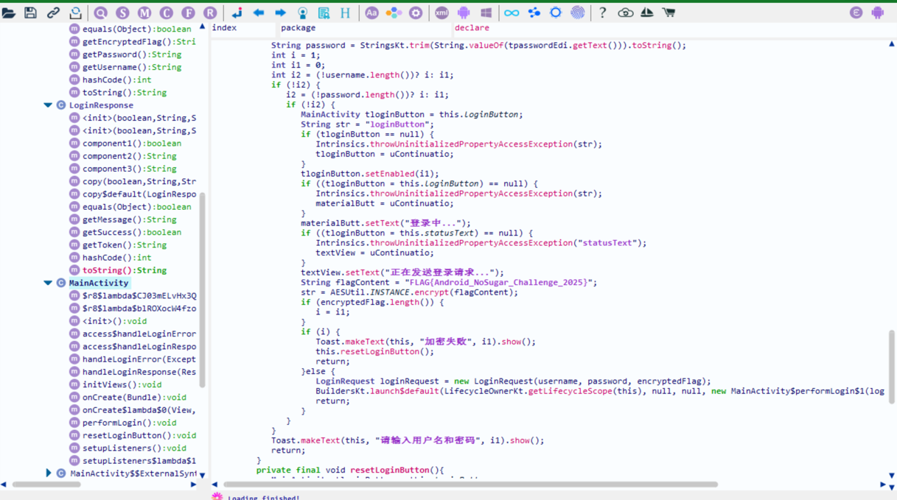
Task: Click the far-right Android robot icon
Action: (x=877, y=13)
